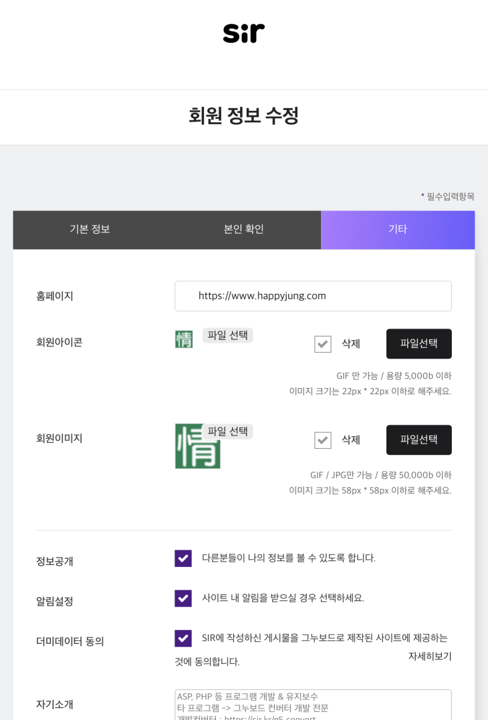The width and height of the screenshot is (488, 720).
Task: Click the SIR logo at top
Action: pyautogui.click(x=243, y=33)
